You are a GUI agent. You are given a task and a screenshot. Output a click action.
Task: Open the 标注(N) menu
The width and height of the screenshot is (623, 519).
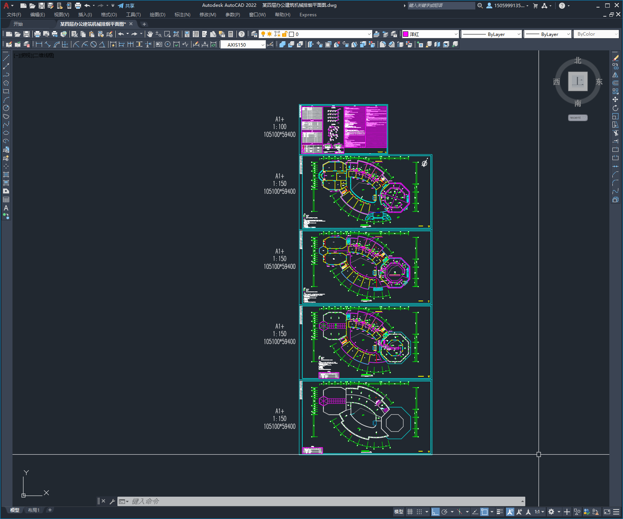coord(182,15)
